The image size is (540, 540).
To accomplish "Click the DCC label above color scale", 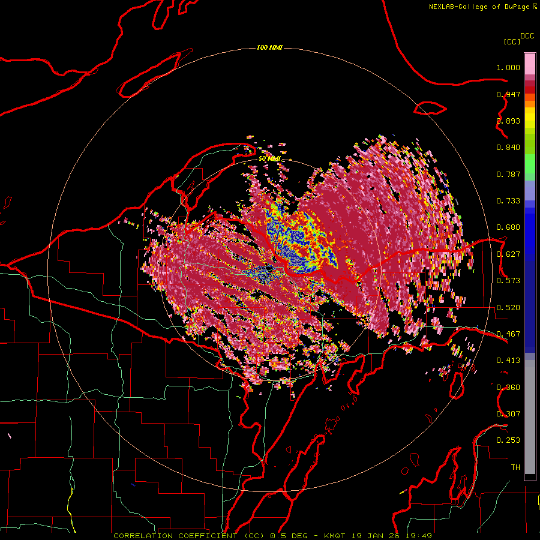I will tap(527, 36).
